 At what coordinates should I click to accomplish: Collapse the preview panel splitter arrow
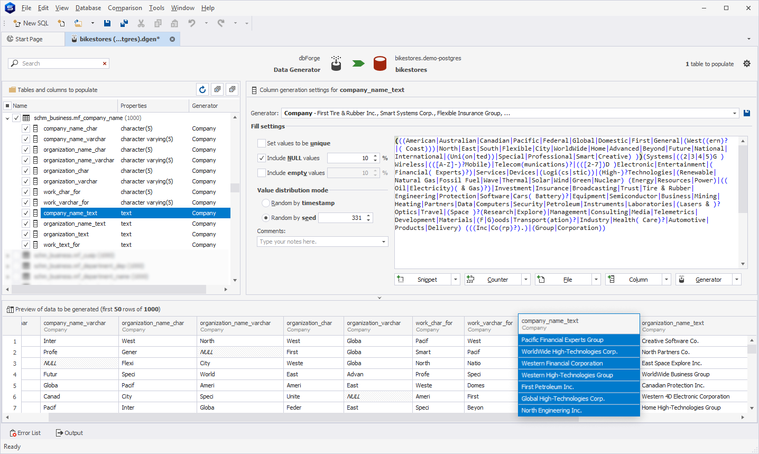point(379,298)
